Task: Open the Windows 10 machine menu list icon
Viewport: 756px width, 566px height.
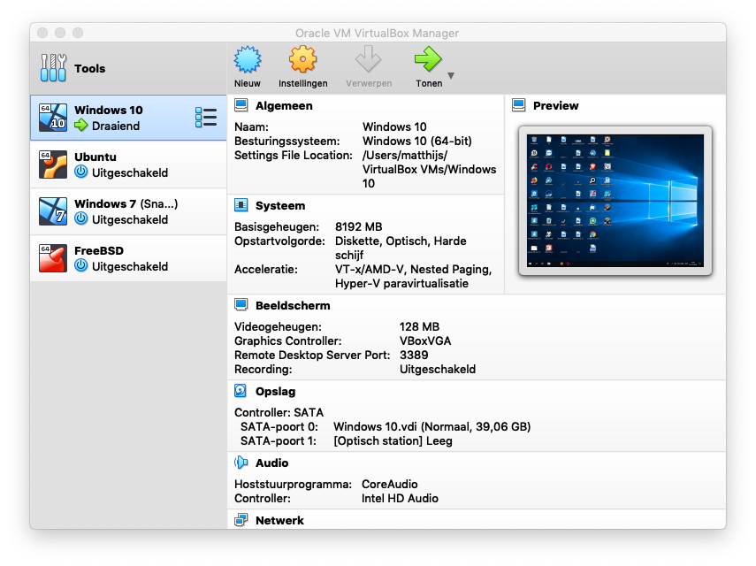Action: coord(205,118)
